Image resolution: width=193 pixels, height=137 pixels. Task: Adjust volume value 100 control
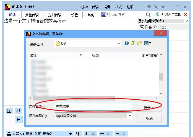[x=90, y=134]
